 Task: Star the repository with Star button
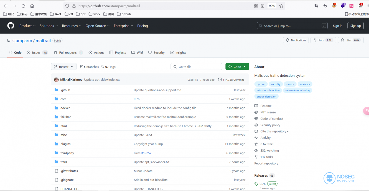351,40
